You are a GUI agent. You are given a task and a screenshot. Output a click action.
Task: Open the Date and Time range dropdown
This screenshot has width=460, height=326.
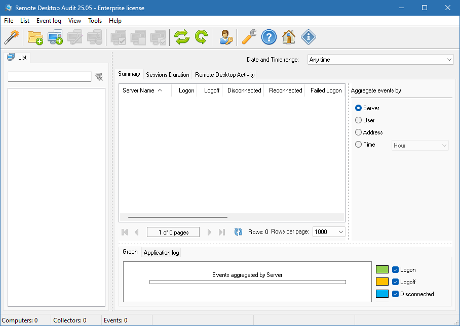tap(380, 60)
